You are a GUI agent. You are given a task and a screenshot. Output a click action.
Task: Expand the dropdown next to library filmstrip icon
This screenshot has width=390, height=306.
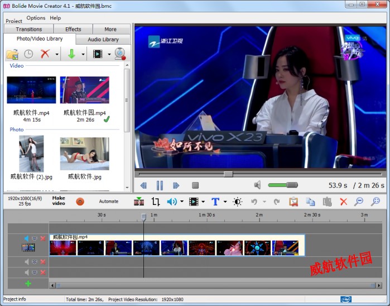109,54
